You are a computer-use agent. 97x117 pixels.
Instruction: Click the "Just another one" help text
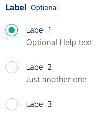56,79
